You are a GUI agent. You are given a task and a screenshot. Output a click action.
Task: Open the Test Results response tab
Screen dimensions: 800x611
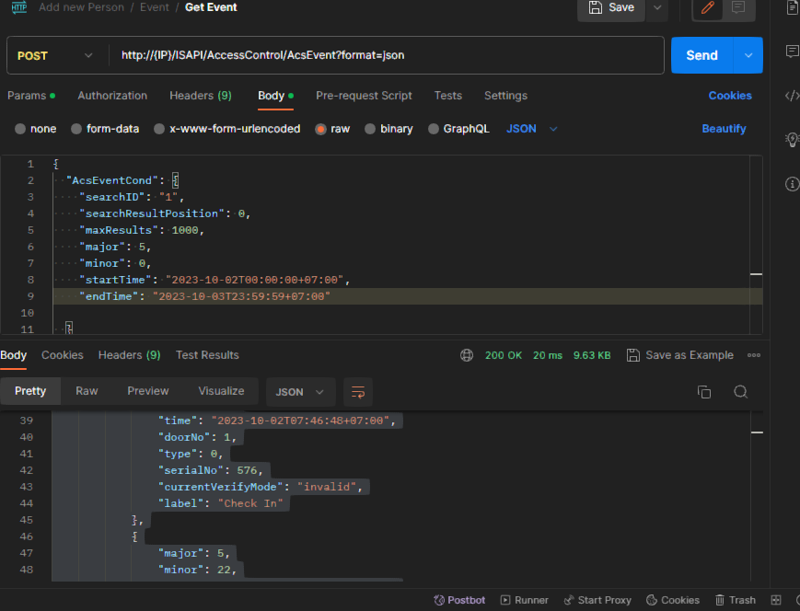(x=207, y=355)
